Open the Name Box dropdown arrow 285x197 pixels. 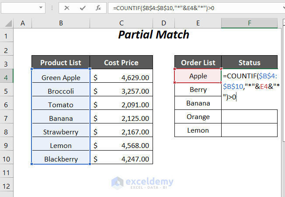tap(41, 8)
